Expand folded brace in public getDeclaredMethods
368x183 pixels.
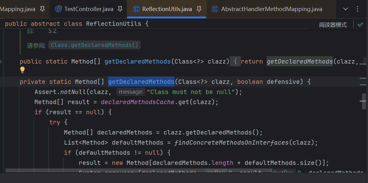click(235, 62)
